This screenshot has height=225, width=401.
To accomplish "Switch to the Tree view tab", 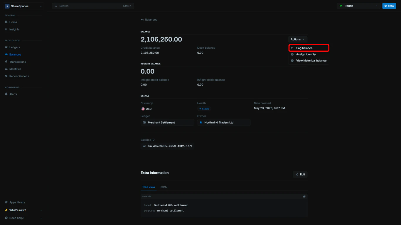I will tap(149, 187).
